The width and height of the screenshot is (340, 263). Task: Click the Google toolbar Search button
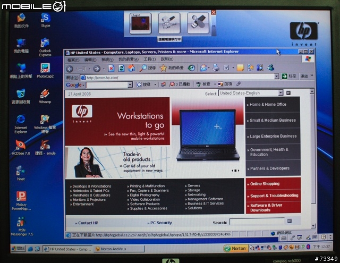pyautogui.click(x=144, y=84)
